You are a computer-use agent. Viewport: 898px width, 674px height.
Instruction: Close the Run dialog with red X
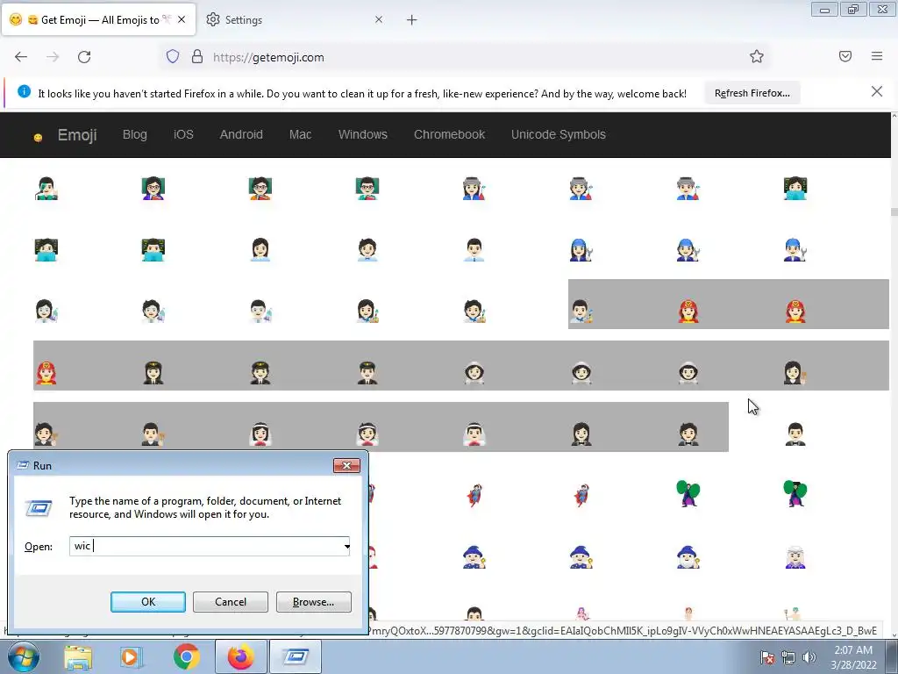click(x=346, y=465)
